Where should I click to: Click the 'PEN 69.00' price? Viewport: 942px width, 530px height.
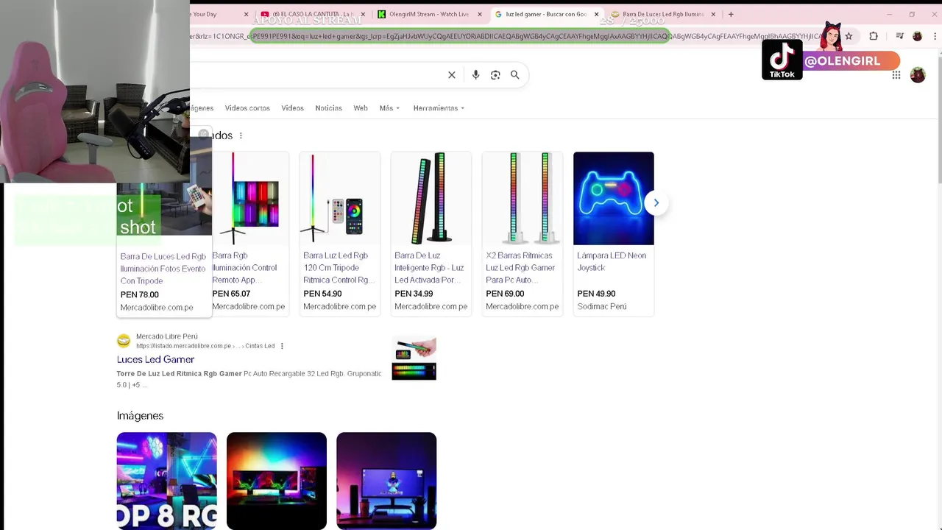[x=505, y=294]
